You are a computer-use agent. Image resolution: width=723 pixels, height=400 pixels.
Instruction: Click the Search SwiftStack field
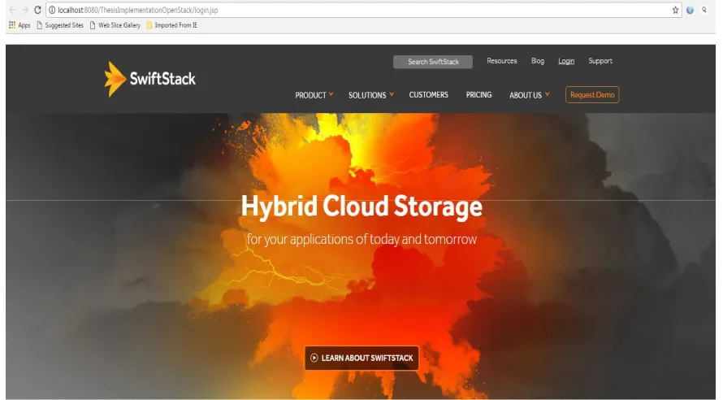tap(433, 62)
